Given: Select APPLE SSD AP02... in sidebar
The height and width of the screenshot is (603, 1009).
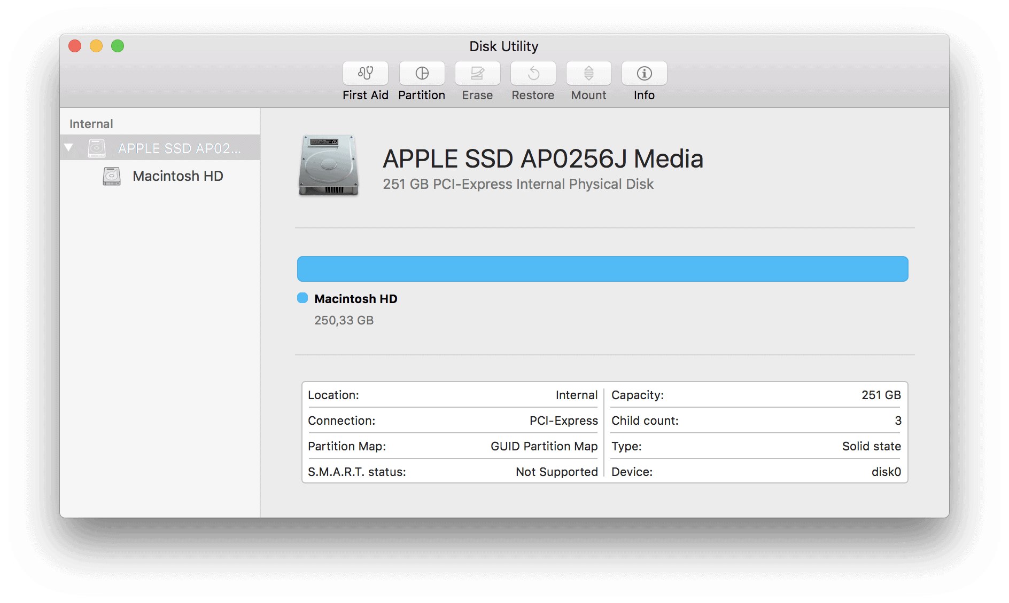Looking at the screenshot, I should point(160,148).
